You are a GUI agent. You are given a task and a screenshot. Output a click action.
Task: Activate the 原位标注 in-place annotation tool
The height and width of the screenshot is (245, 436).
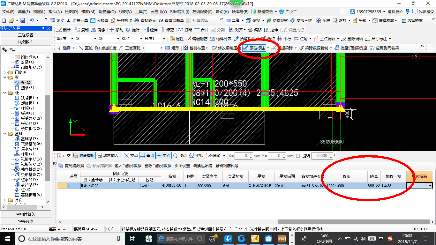coord(254,48)
